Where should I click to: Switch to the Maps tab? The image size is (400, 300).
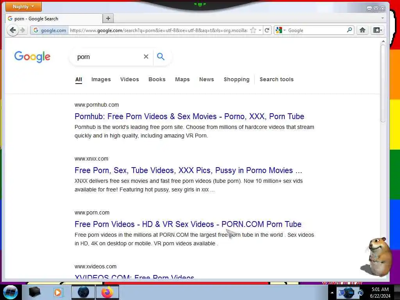pyautogui.click(x=182, y=79)
